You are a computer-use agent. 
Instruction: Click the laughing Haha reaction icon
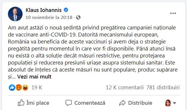(26, 88)
